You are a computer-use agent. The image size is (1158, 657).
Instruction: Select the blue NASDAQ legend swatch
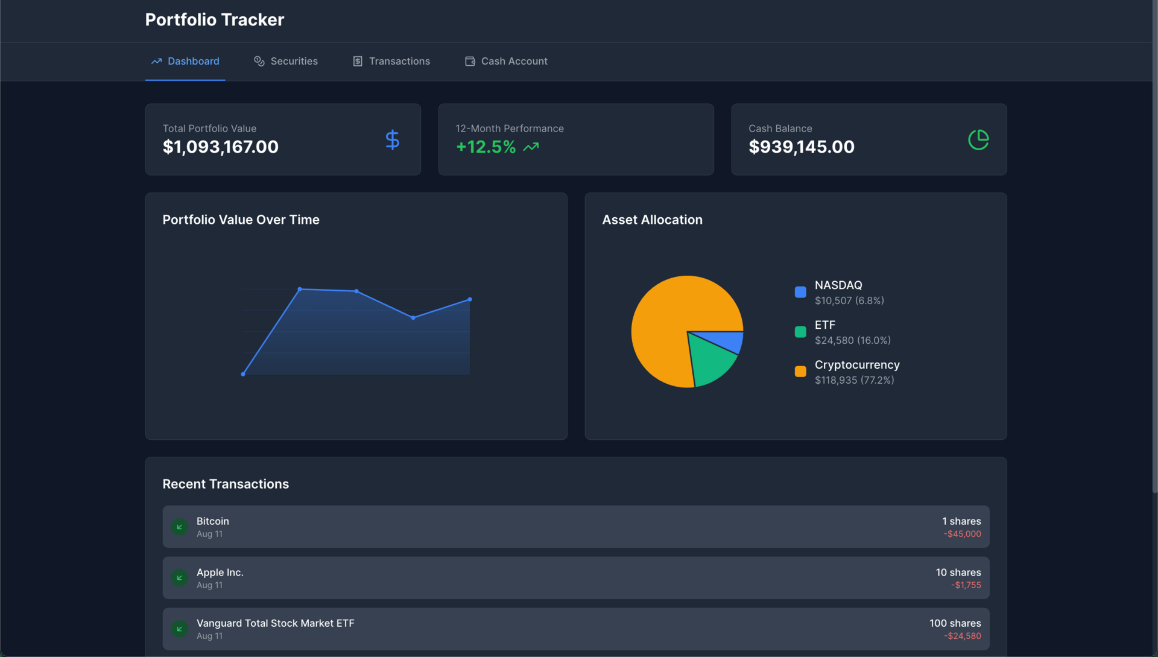(x=800, y=292)
